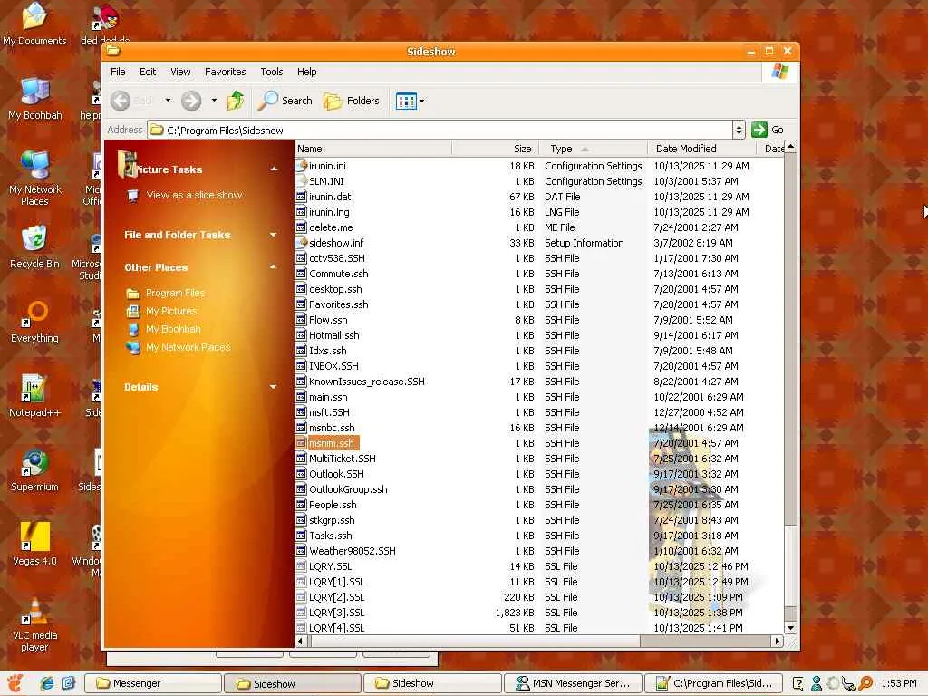The width and height of the screenshot is (928, 696).
Task: Collapse the Other Places panel
Action: [x=274, y=267]
